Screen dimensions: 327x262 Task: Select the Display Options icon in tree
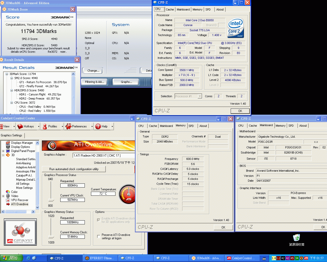pos(8,147)
